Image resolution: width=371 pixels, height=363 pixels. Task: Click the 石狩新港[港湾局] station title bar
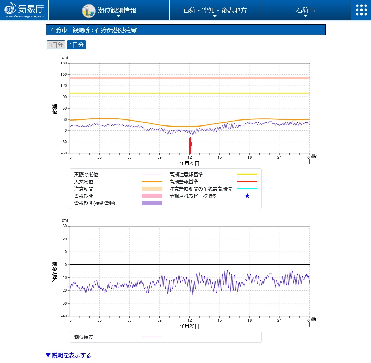(185, 30)
